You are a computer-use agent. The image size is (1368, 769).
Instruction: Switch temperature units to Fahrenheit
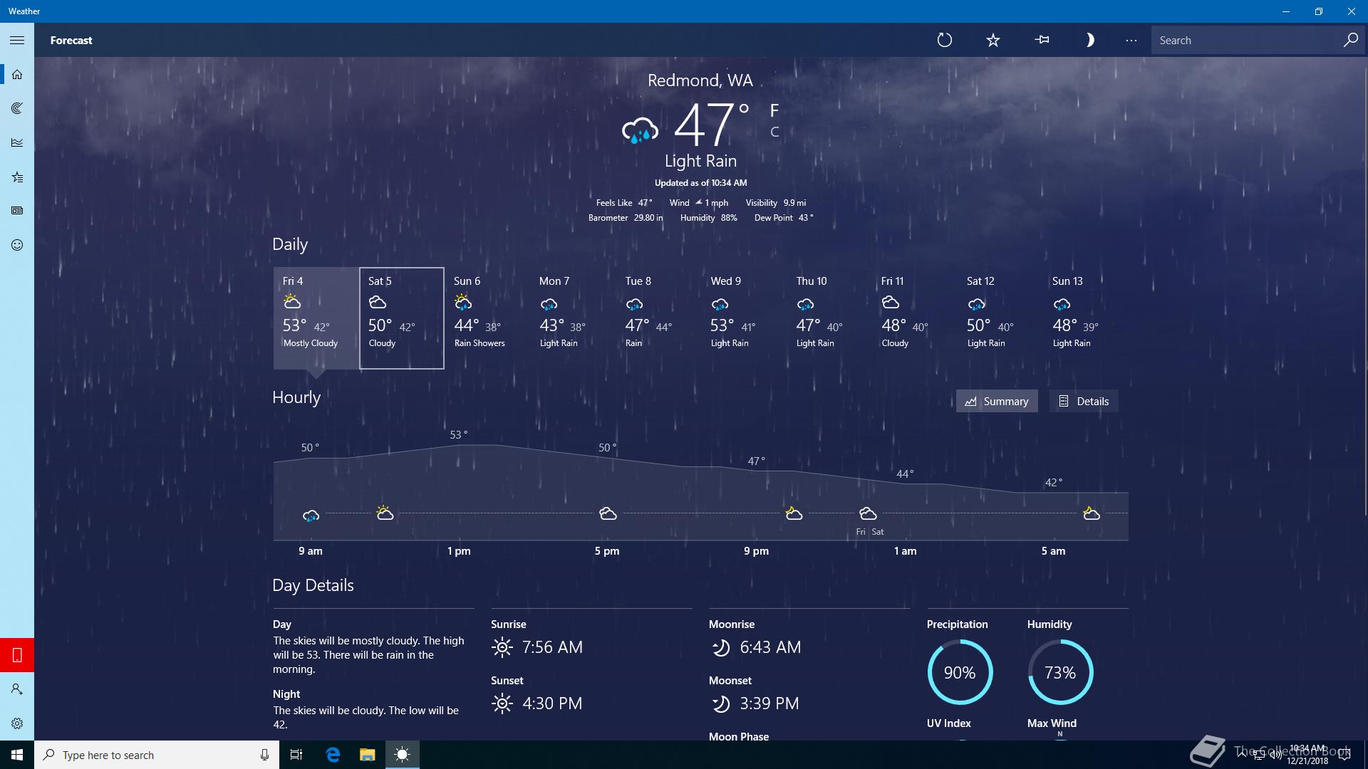point(774,111)
